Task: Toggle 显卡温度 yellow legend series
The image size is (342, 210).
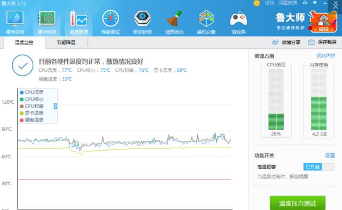Action: tap(32, 113)
